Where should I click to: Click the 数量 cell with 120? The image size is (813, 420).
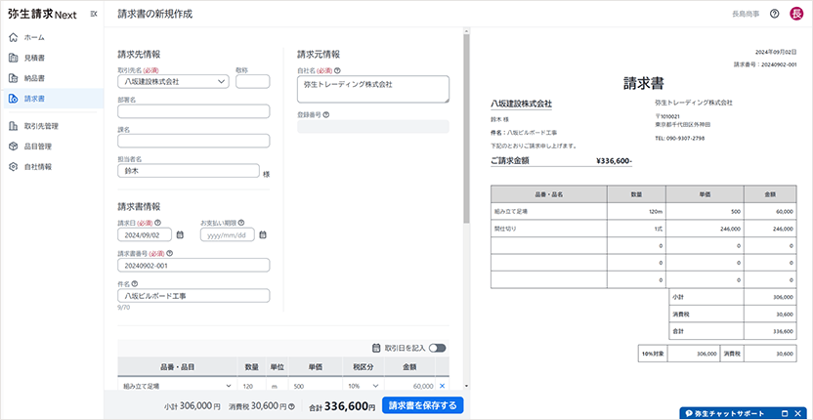pyautogui.click(x=252, y=386)
